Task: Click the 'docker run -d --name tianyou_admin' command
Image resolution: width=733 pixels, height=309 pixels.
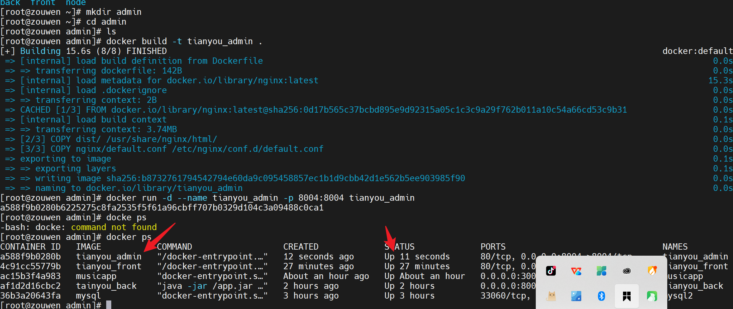Action: tap(260, 198)
